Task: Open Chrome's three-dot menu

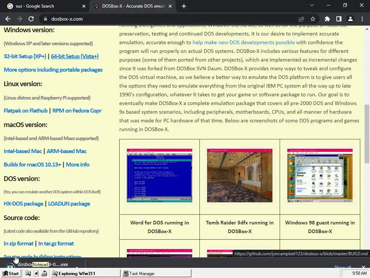Action: click(362, 19)
